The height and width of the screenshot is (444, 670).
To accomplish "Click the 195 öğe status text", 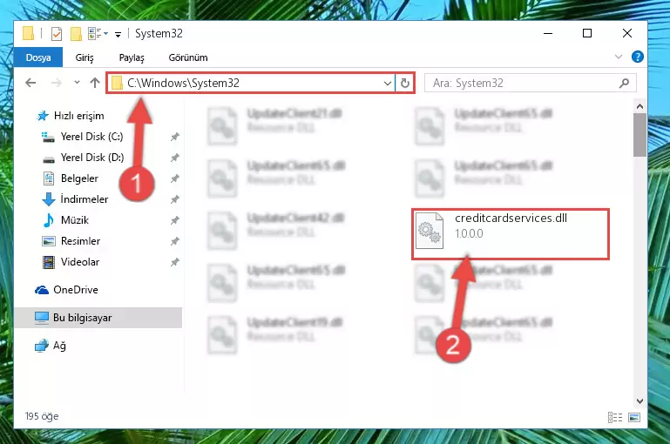I will click(x=42, y=416).
